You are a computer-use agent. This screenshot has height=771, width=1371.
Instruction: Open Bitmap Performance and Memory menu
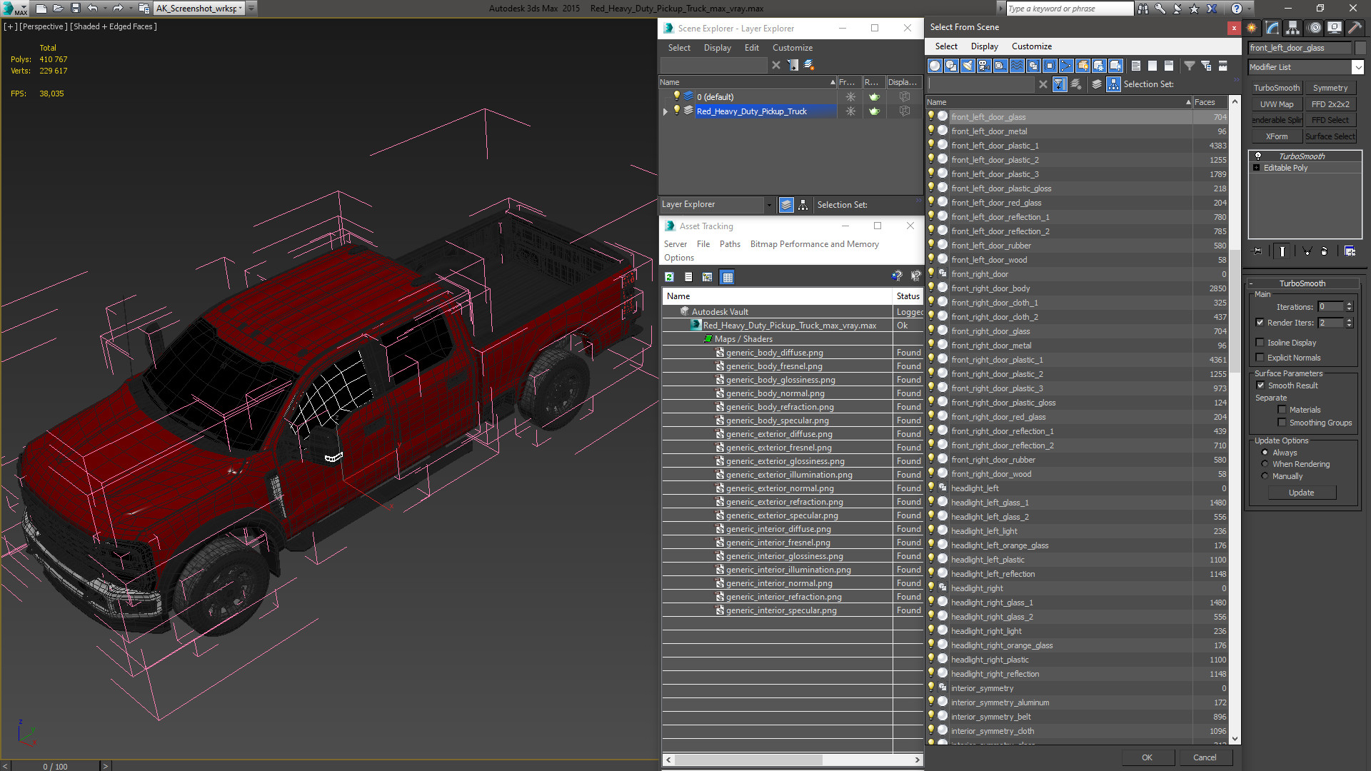coord(814,244)
